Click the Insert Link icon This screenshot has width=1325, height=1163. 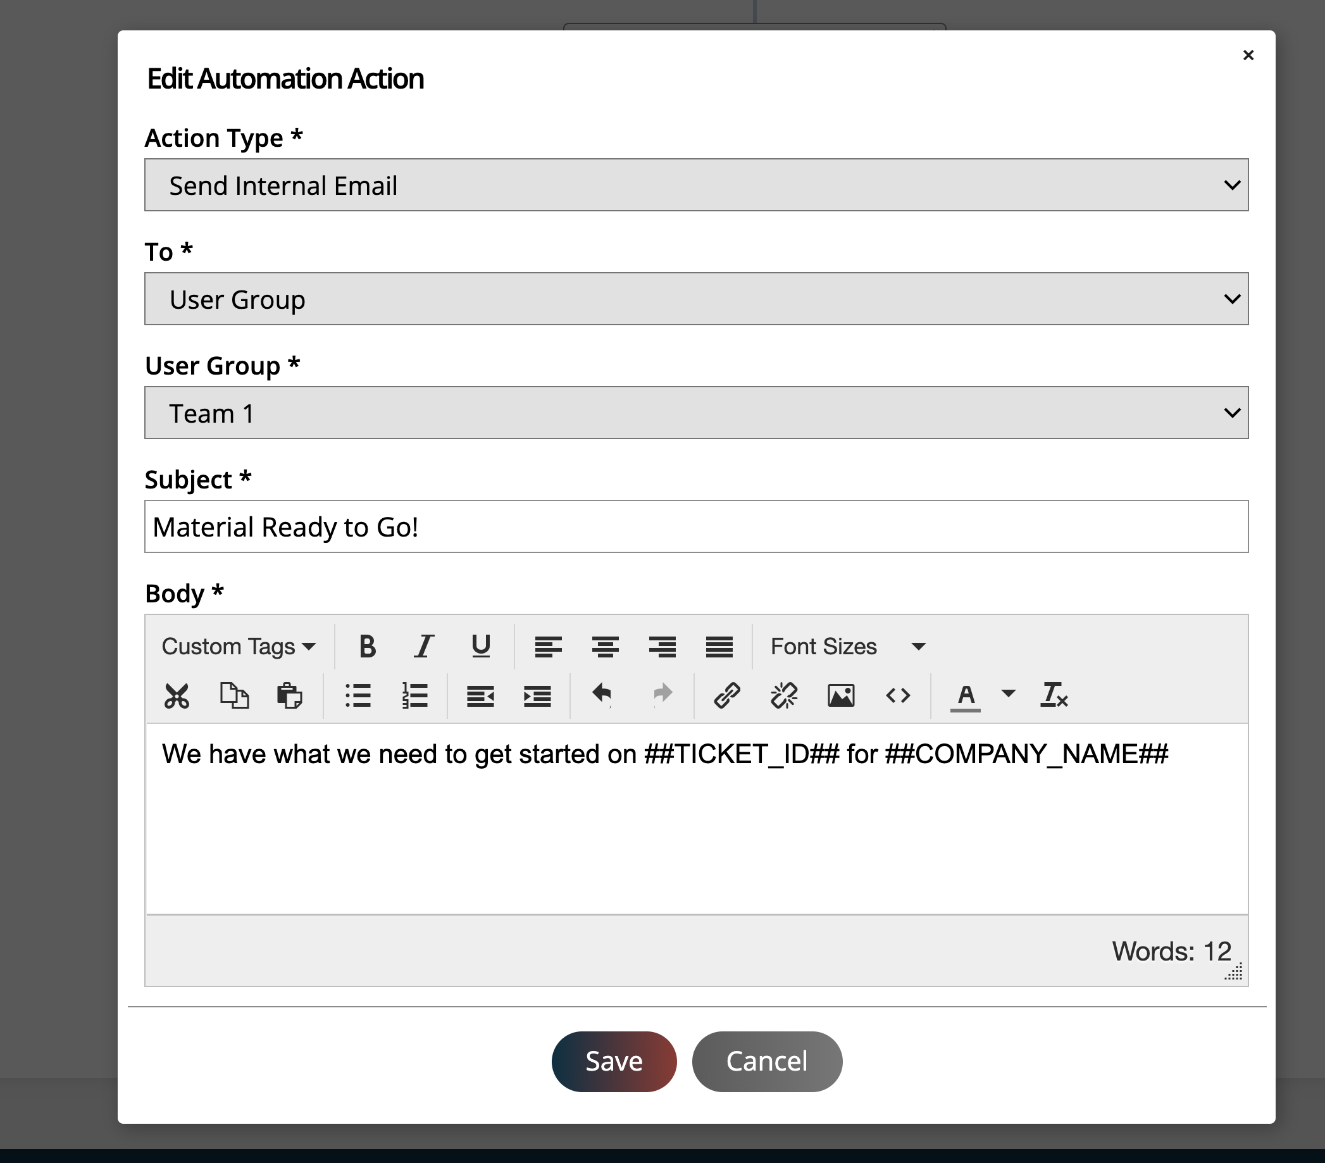[x=725, y=695]
